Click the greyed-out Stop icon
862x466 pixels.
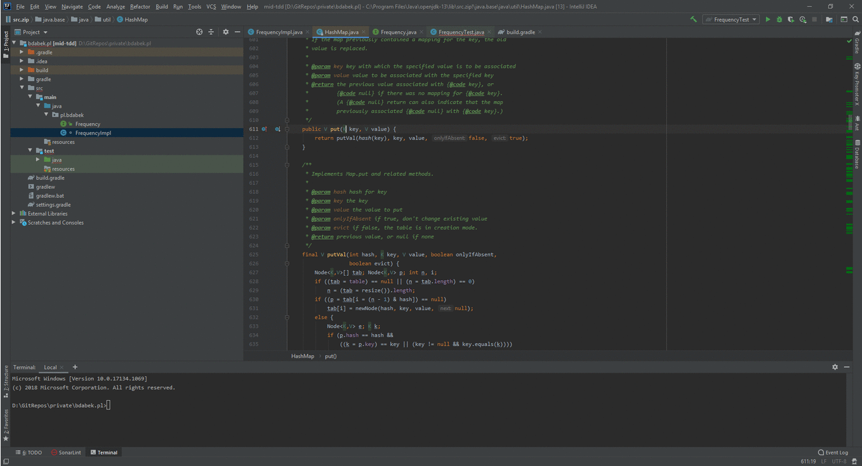tap(814, 20)
